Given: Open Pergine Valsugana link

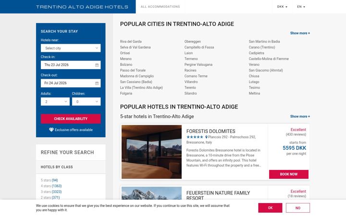Looking at the screenshot, I should [198, 64].
